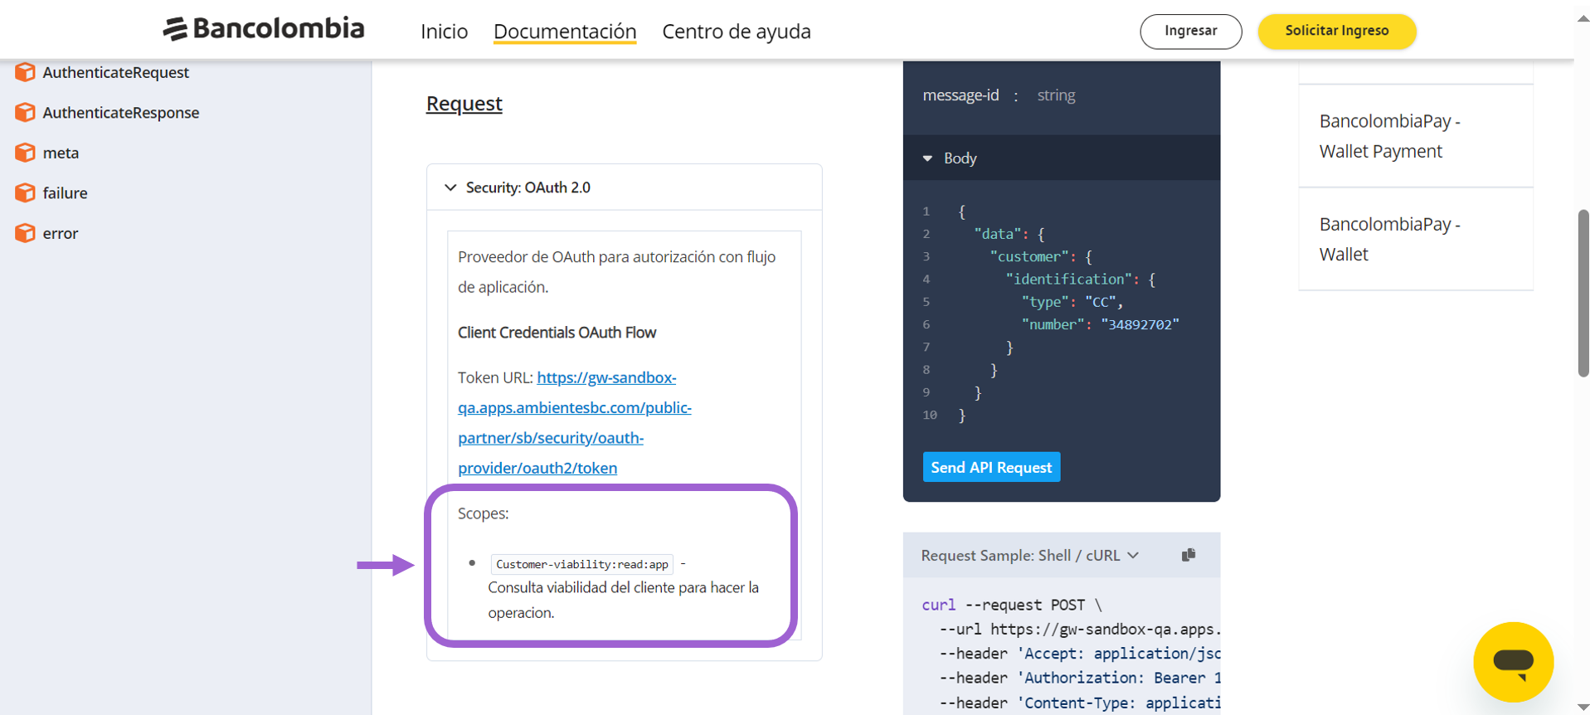
Task: Collapse the Security: OAuth 2.0 section
Action: [625, 187]
